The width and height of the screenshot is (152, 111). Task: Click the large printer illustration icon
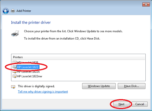point(15,34)
